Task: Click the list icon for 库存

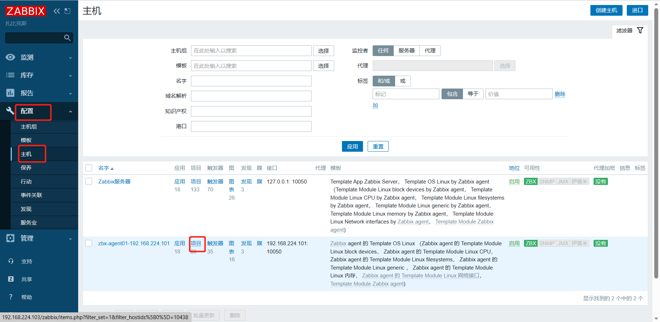Action: coord(10,75)
